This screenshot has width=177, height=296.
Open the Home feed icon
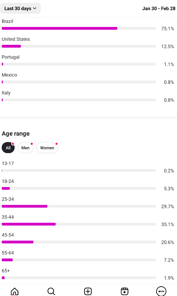[14, 291]
